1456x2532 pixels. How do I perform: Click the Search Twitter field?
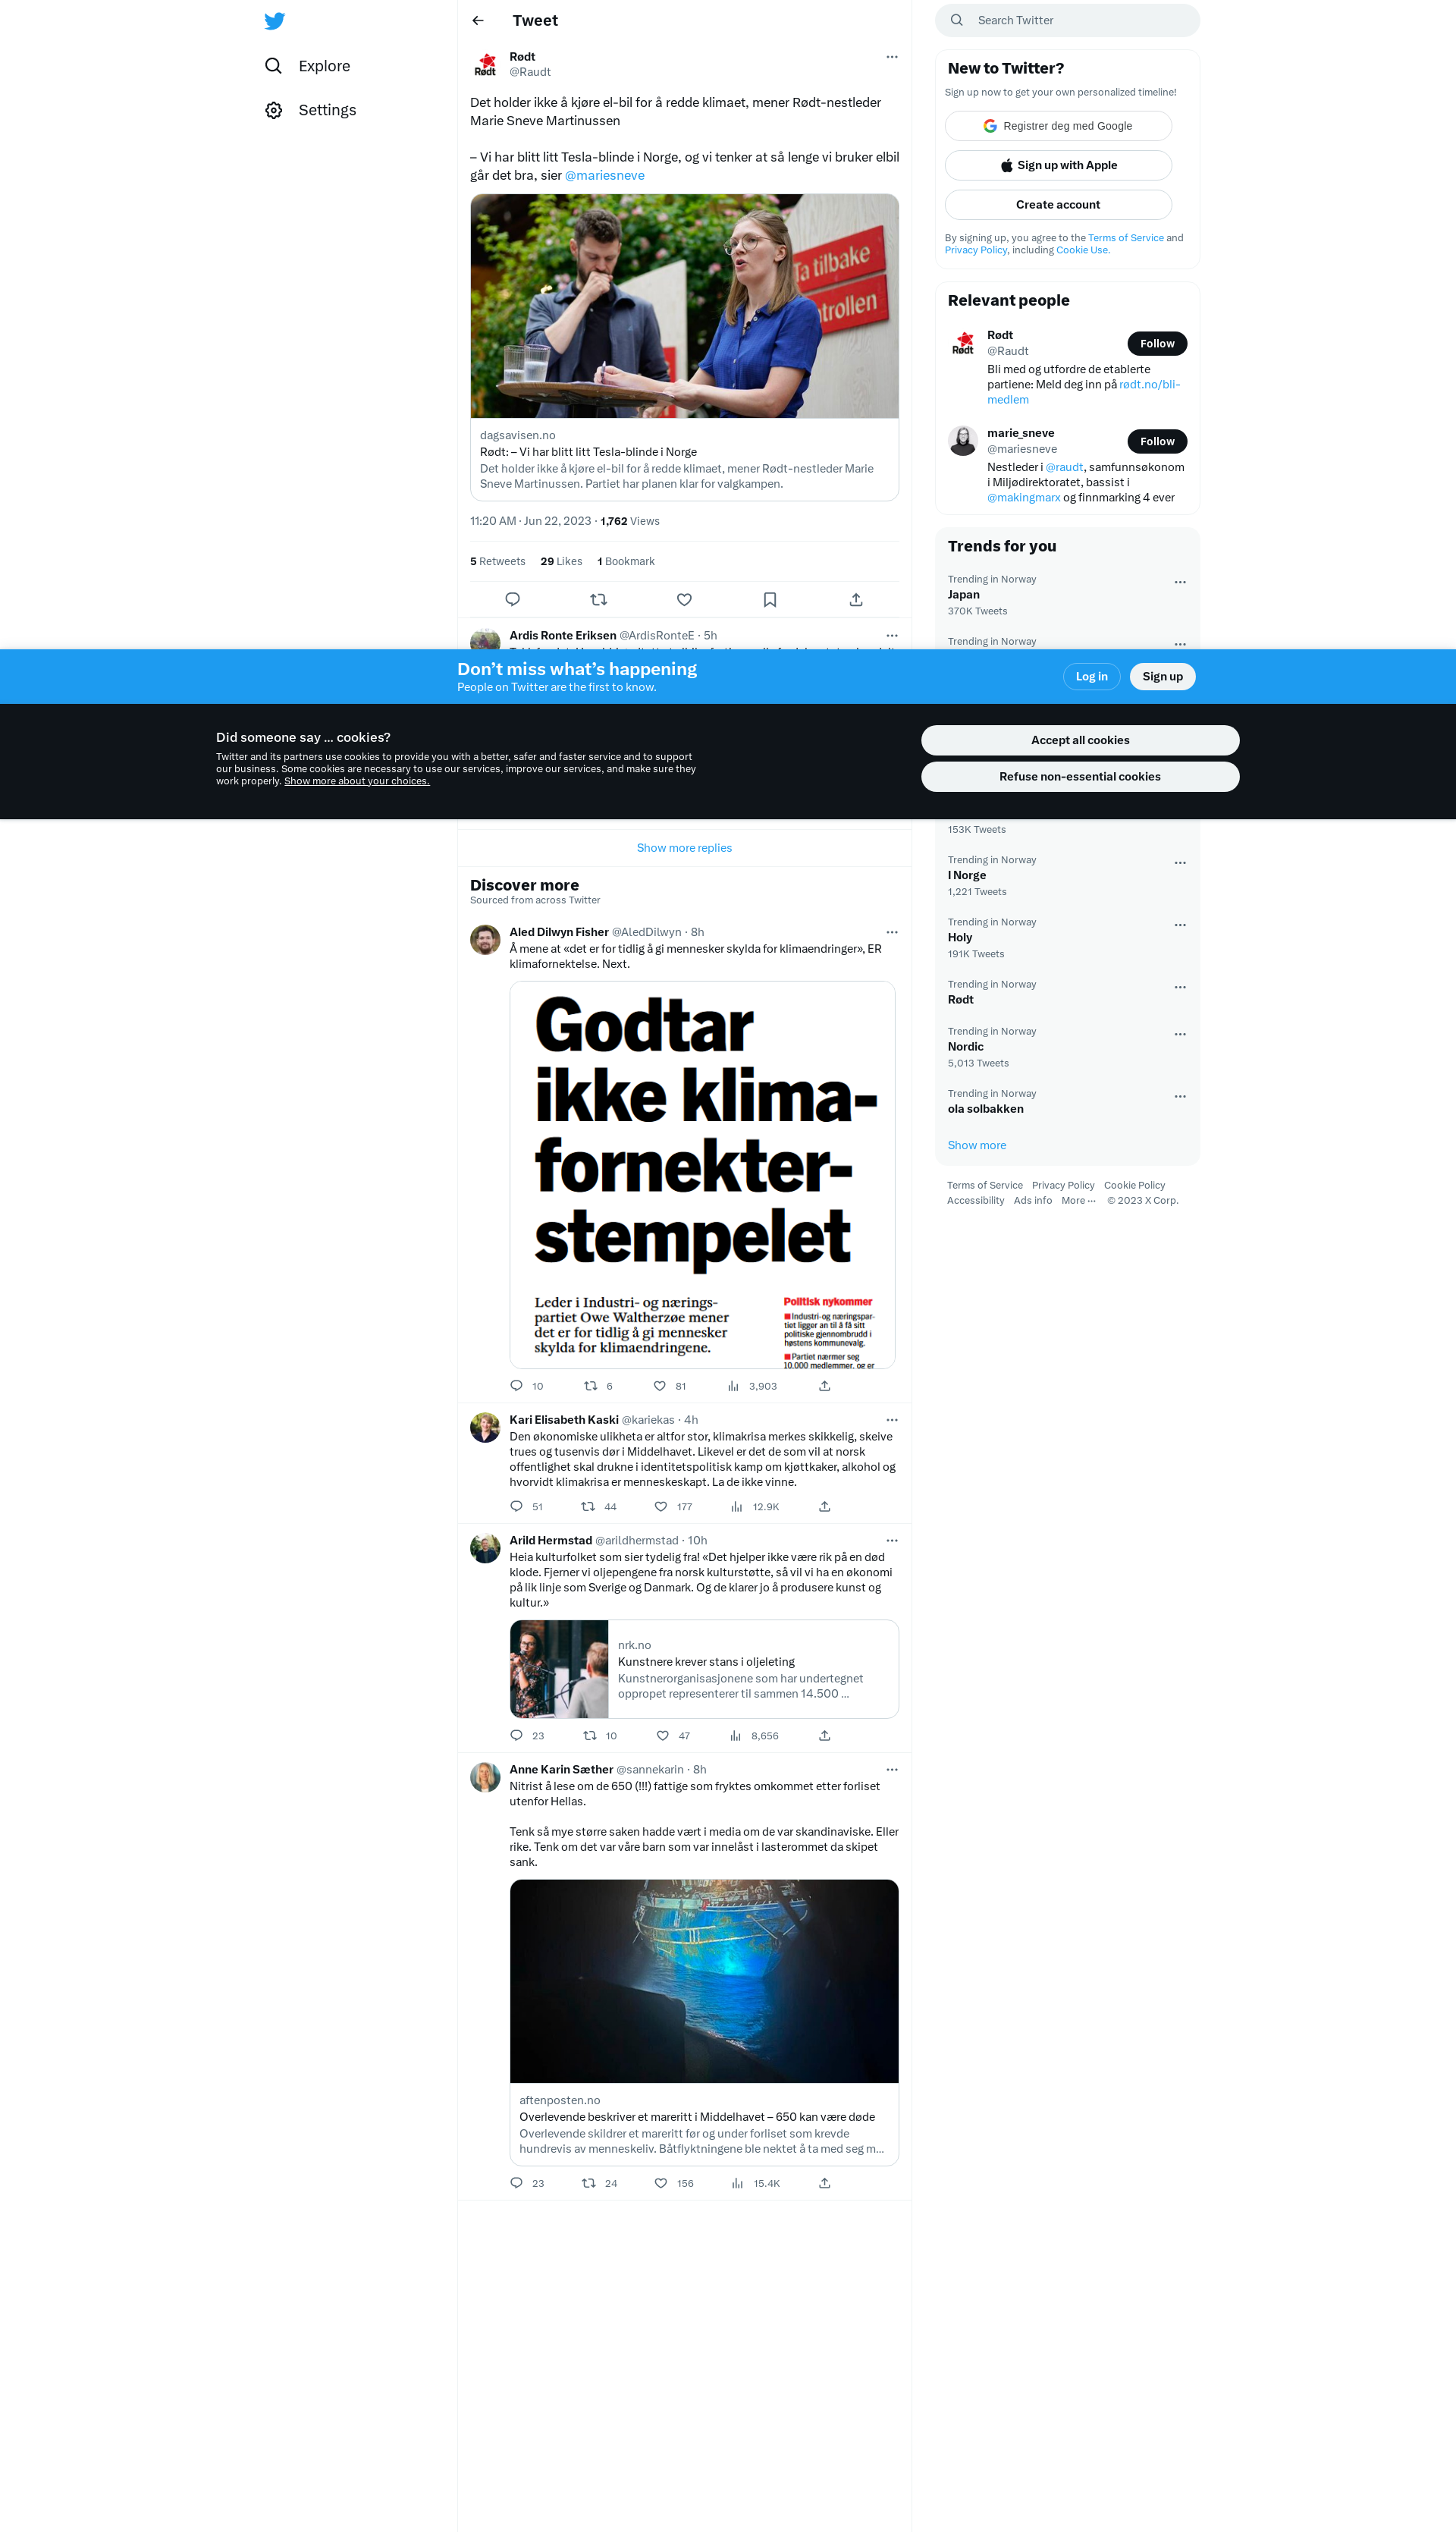1067,20
